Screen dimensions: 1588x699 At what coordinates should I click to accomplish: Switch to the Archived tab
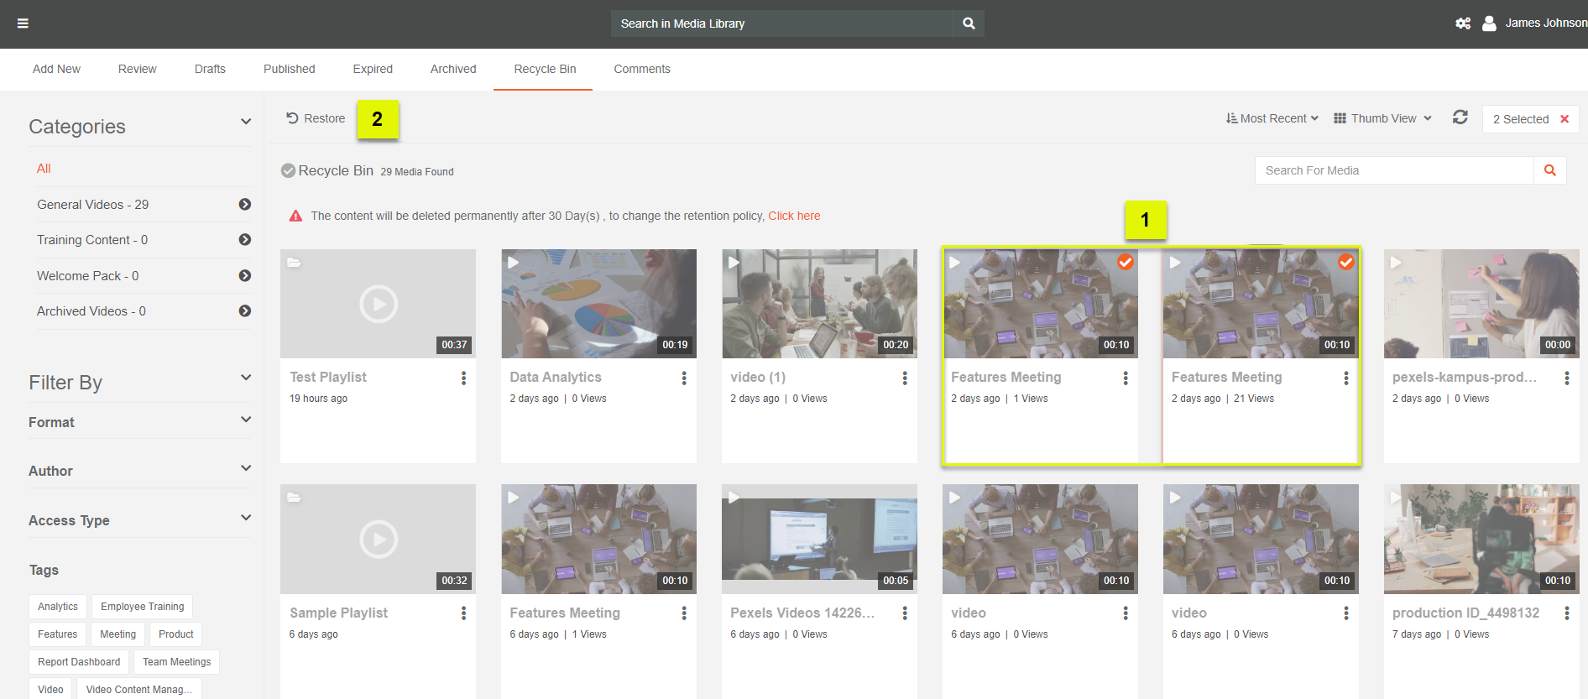click(x=453, y=69)
